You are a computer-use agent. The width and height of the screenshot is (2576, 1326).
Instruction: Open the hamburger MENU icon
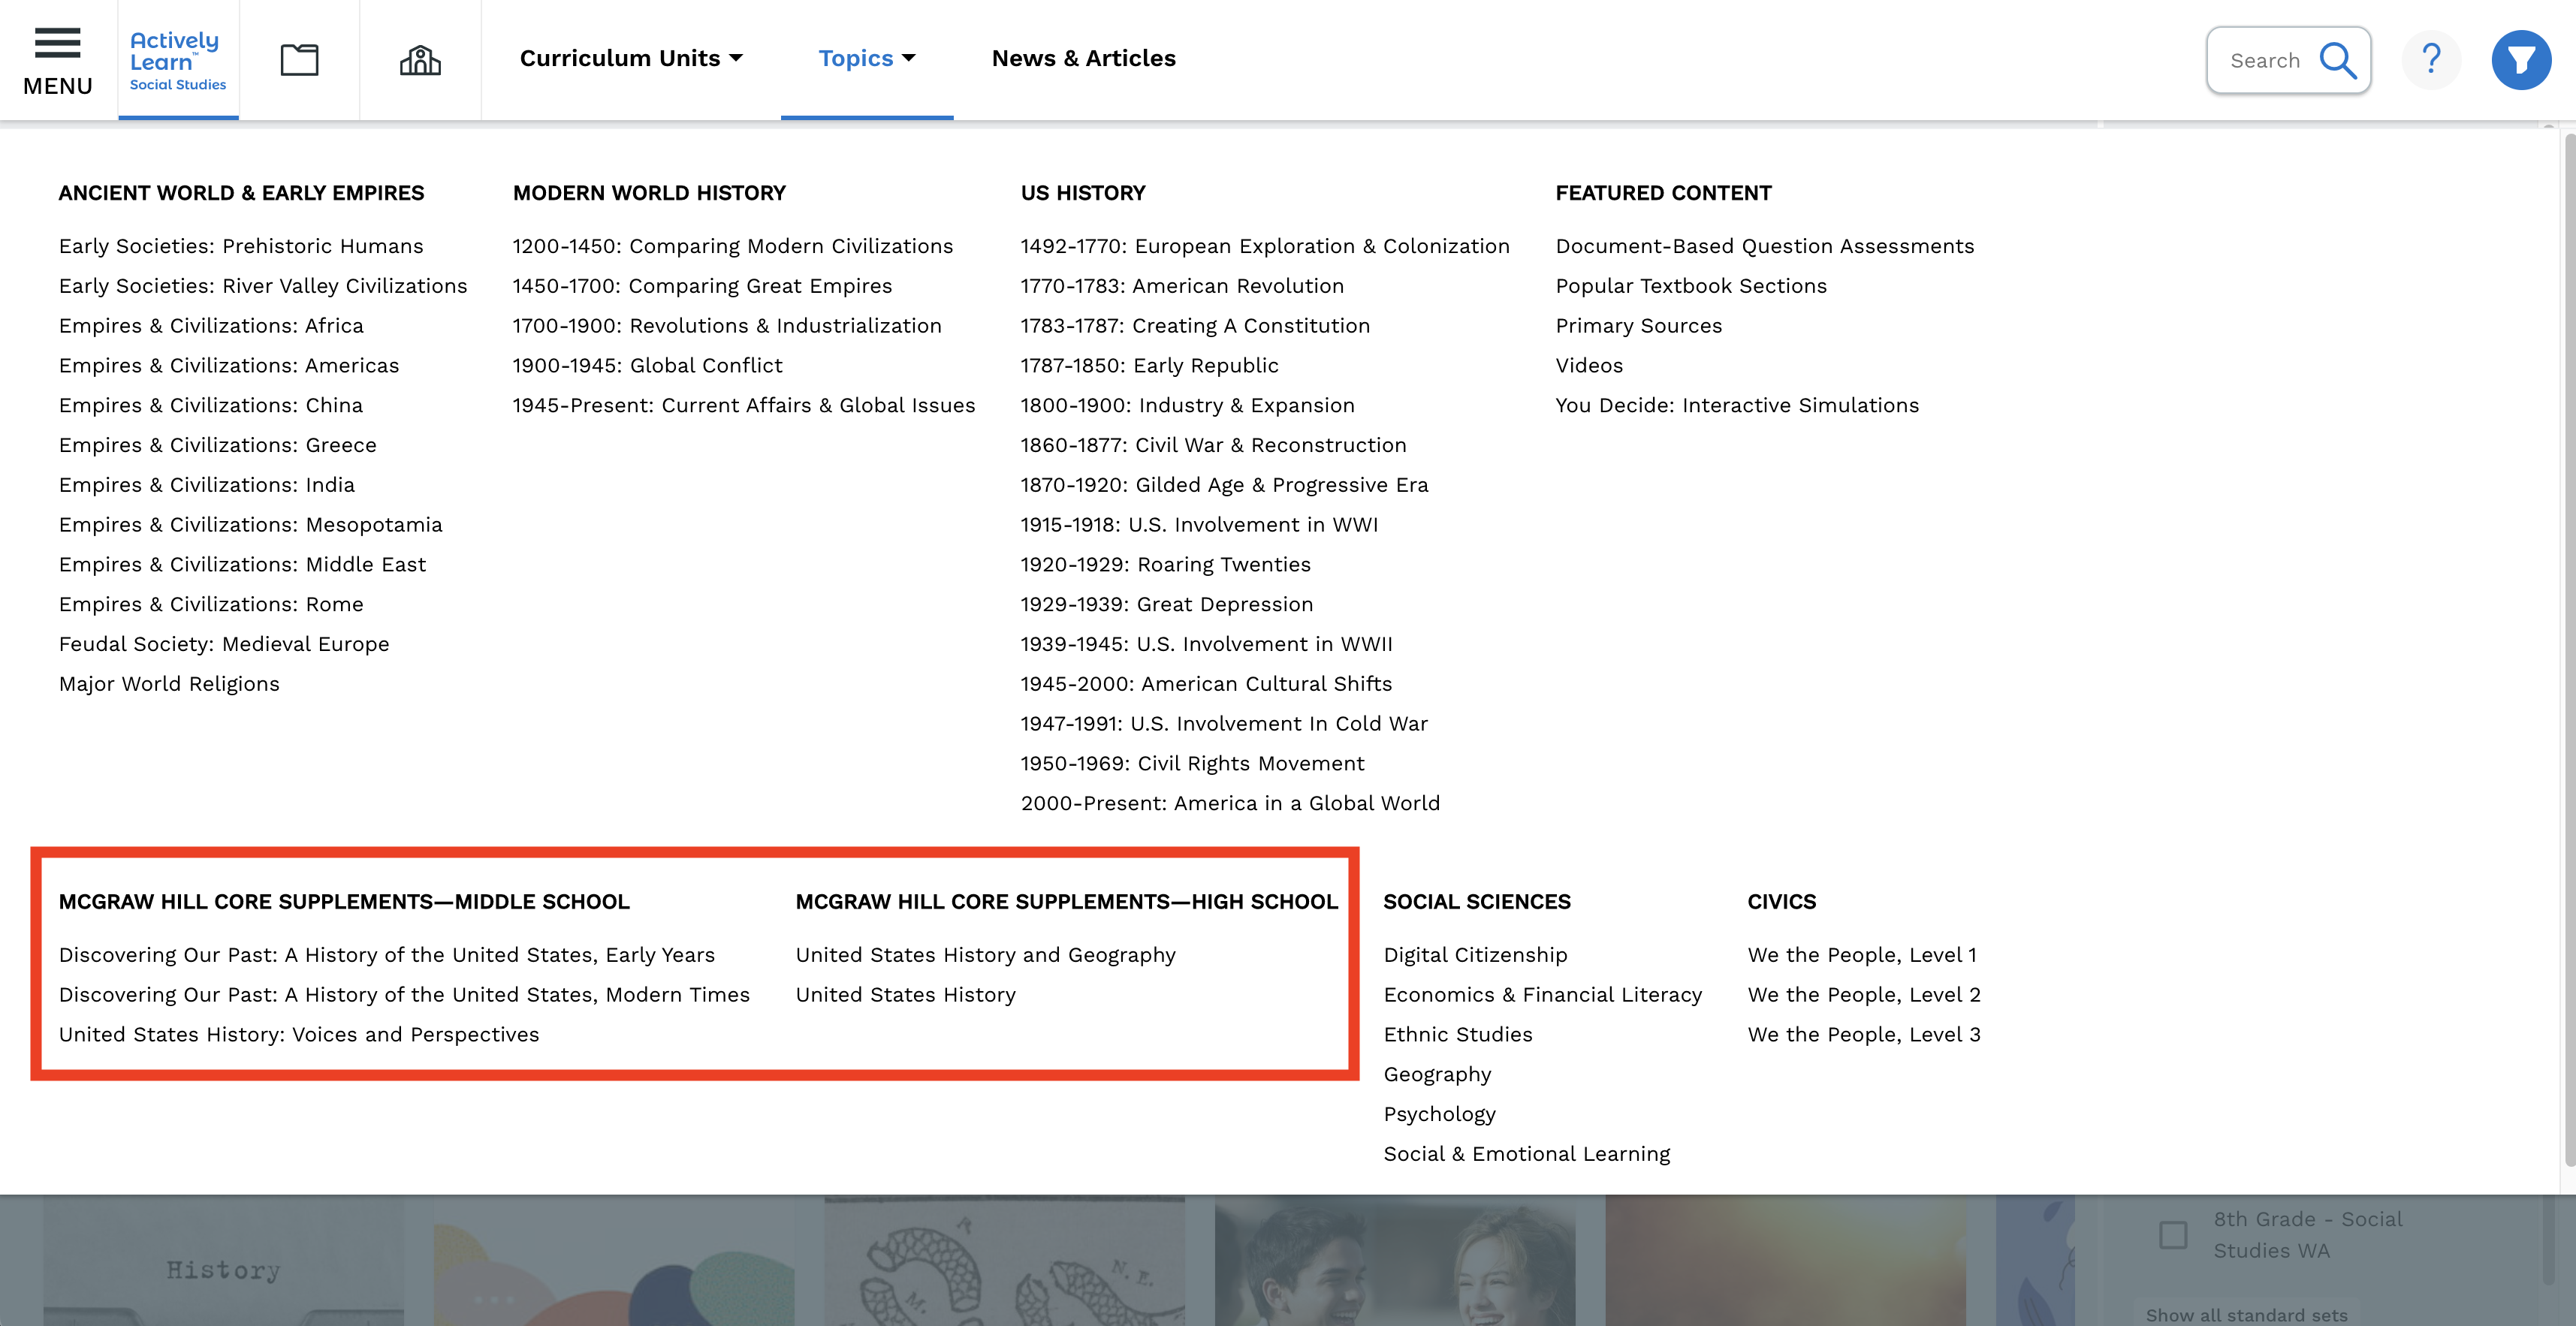(57, 60)
